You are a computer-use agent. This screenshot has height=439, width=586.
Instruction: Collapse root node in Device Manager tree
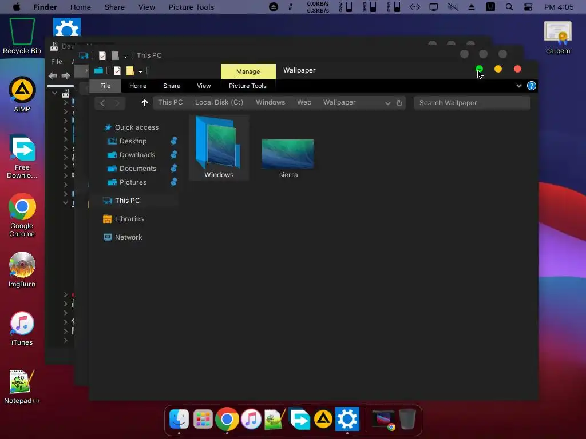[54, 93]
